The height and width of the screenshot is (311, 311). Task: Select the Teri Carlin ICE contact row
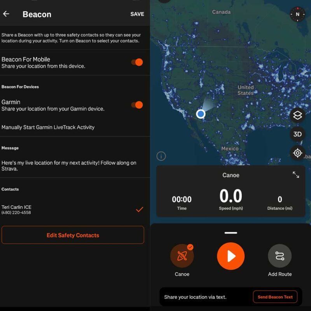tap(58, 210)
